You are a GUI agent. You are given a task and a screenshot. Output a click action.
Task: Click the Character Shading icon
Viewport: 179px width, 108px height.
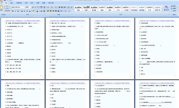pos(41,11)
